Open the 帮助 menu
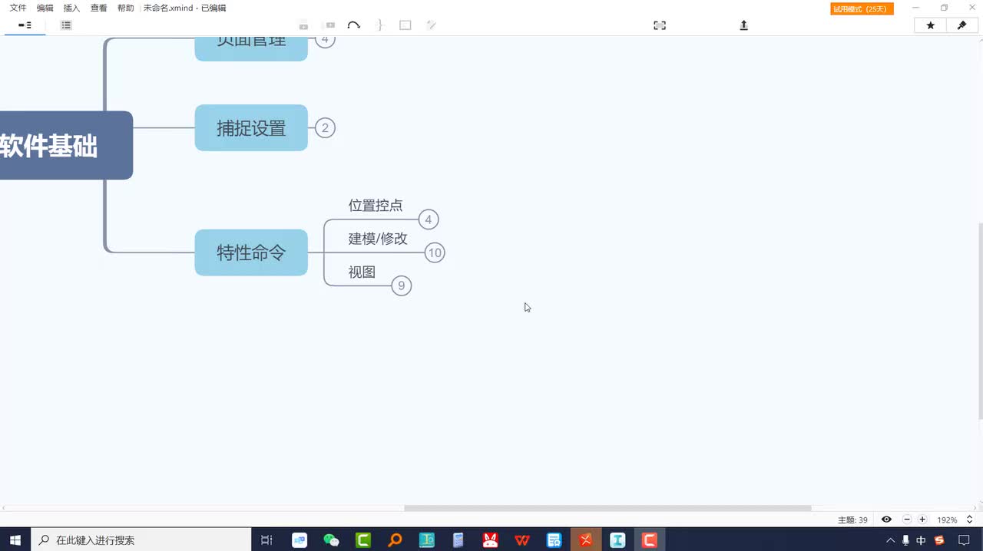The image size is (983, 551). pos(125,8)
